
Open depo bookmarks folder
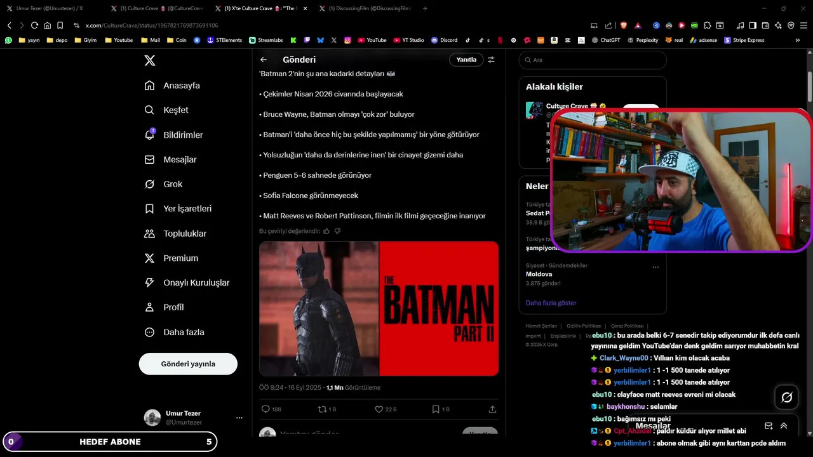[x=57, y=40]
